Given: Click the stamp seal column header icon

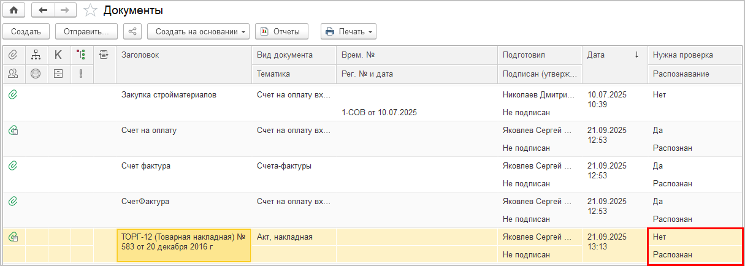Looking at the screenshot, I should [36, 74].
